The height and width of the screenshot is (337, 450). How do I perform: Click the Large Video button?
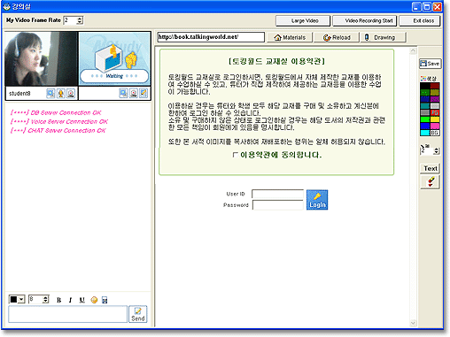pos(303,20)
